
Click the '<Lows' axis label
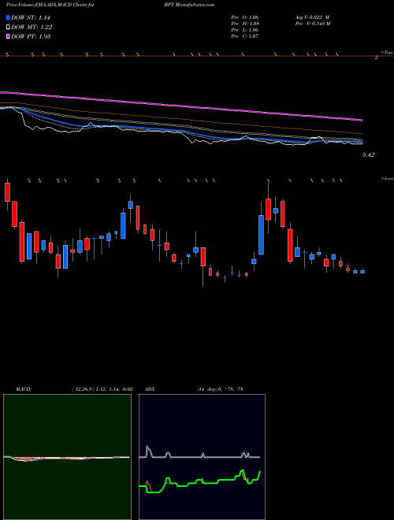387,178
